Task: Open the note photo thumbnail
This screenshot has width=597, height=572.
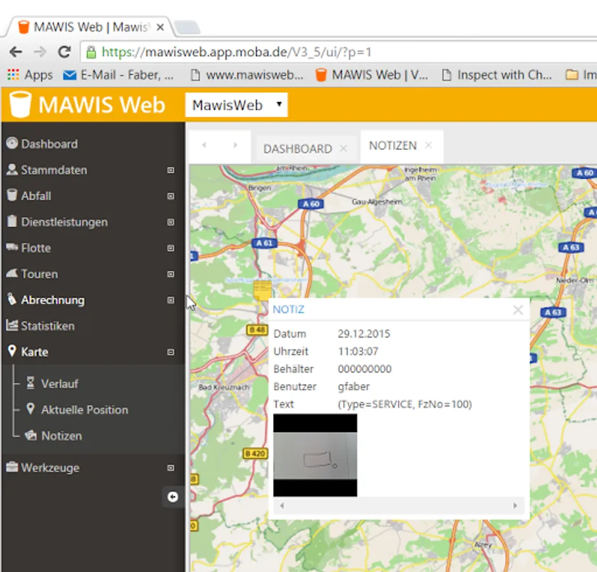Action: click(x=315, y=455)
